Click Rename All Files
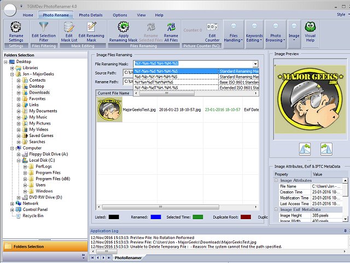Image resolution: width=350 pixels, height=263 pixels. click(x=171, y=32)
